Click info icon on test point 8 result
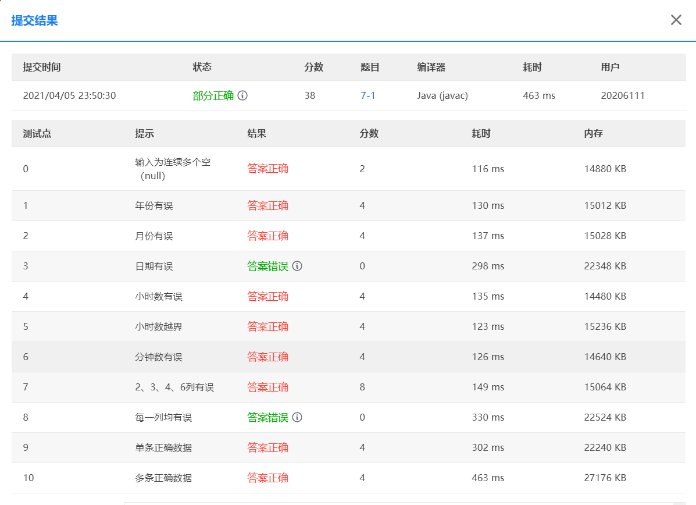The height and width of the screenshot is (505, 696). (x=297, y=417)
